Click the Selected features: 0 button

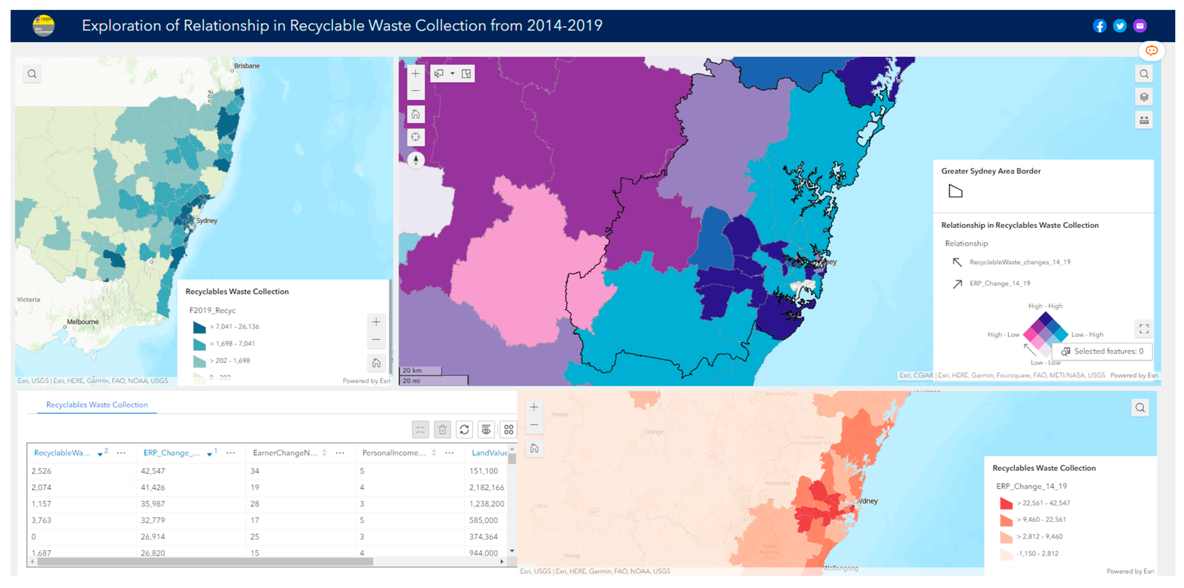click(1102, 351)
